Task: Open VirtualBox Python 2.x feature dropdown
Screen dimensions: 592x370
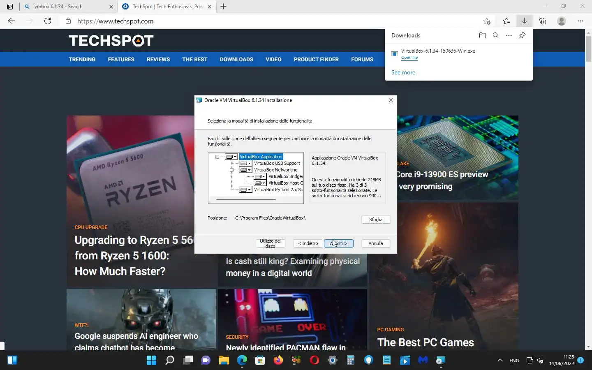Action: point(246,190)
